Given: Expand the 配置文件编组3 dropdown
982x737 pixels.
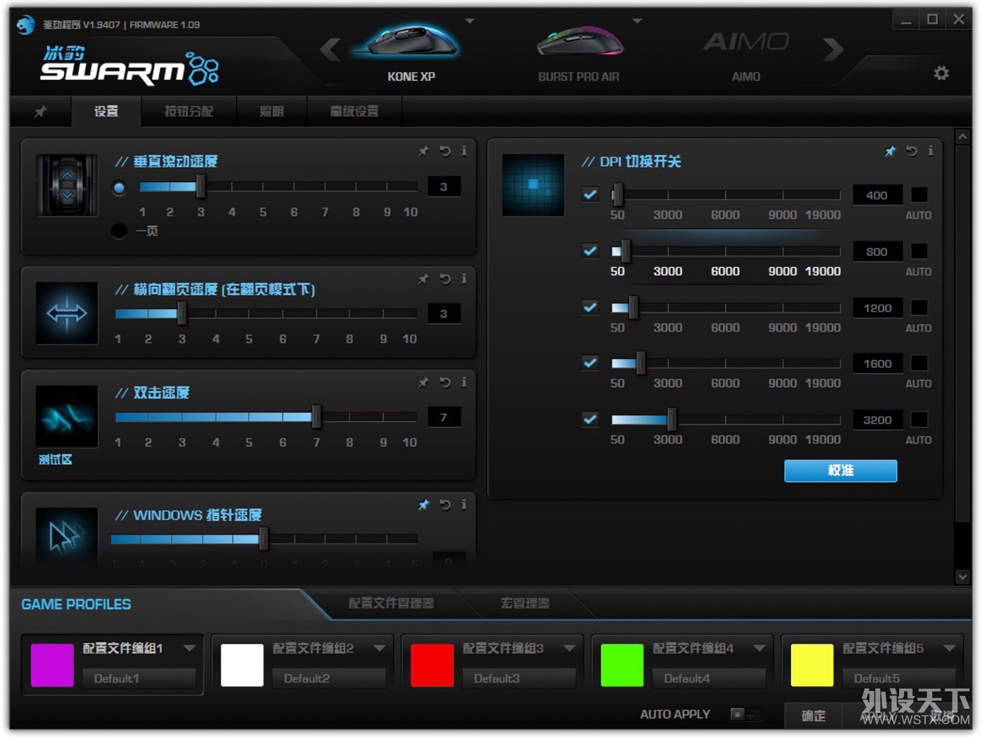Looking at the screenshot, I should pyautogui.click(x=570, y=648).
